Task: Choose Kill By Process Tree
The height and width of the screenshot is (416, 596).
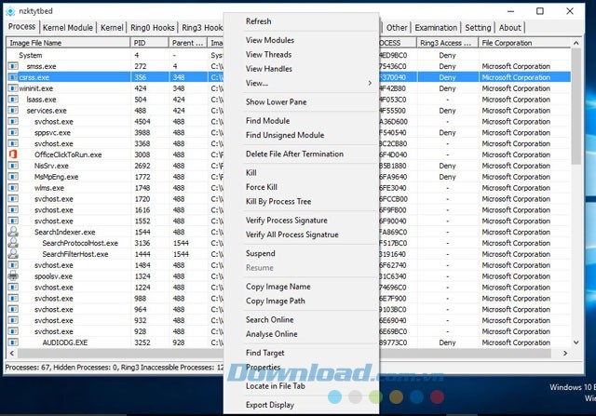Action: pyautogui.click(x=278, y=201)
